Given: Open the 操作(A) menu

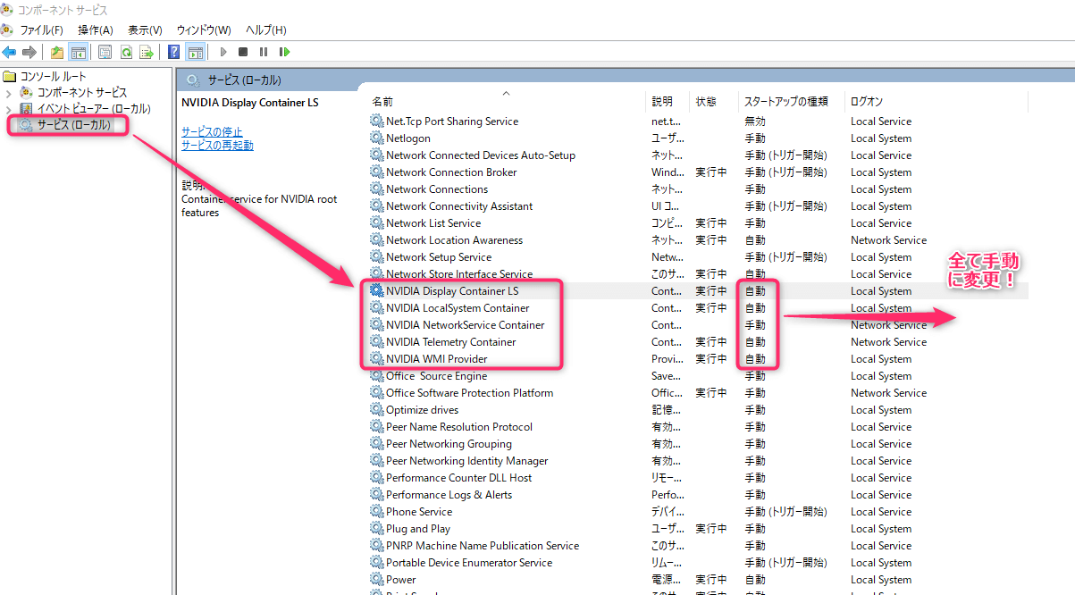Looking at the screenshot, I should click(x=95, y=30).
